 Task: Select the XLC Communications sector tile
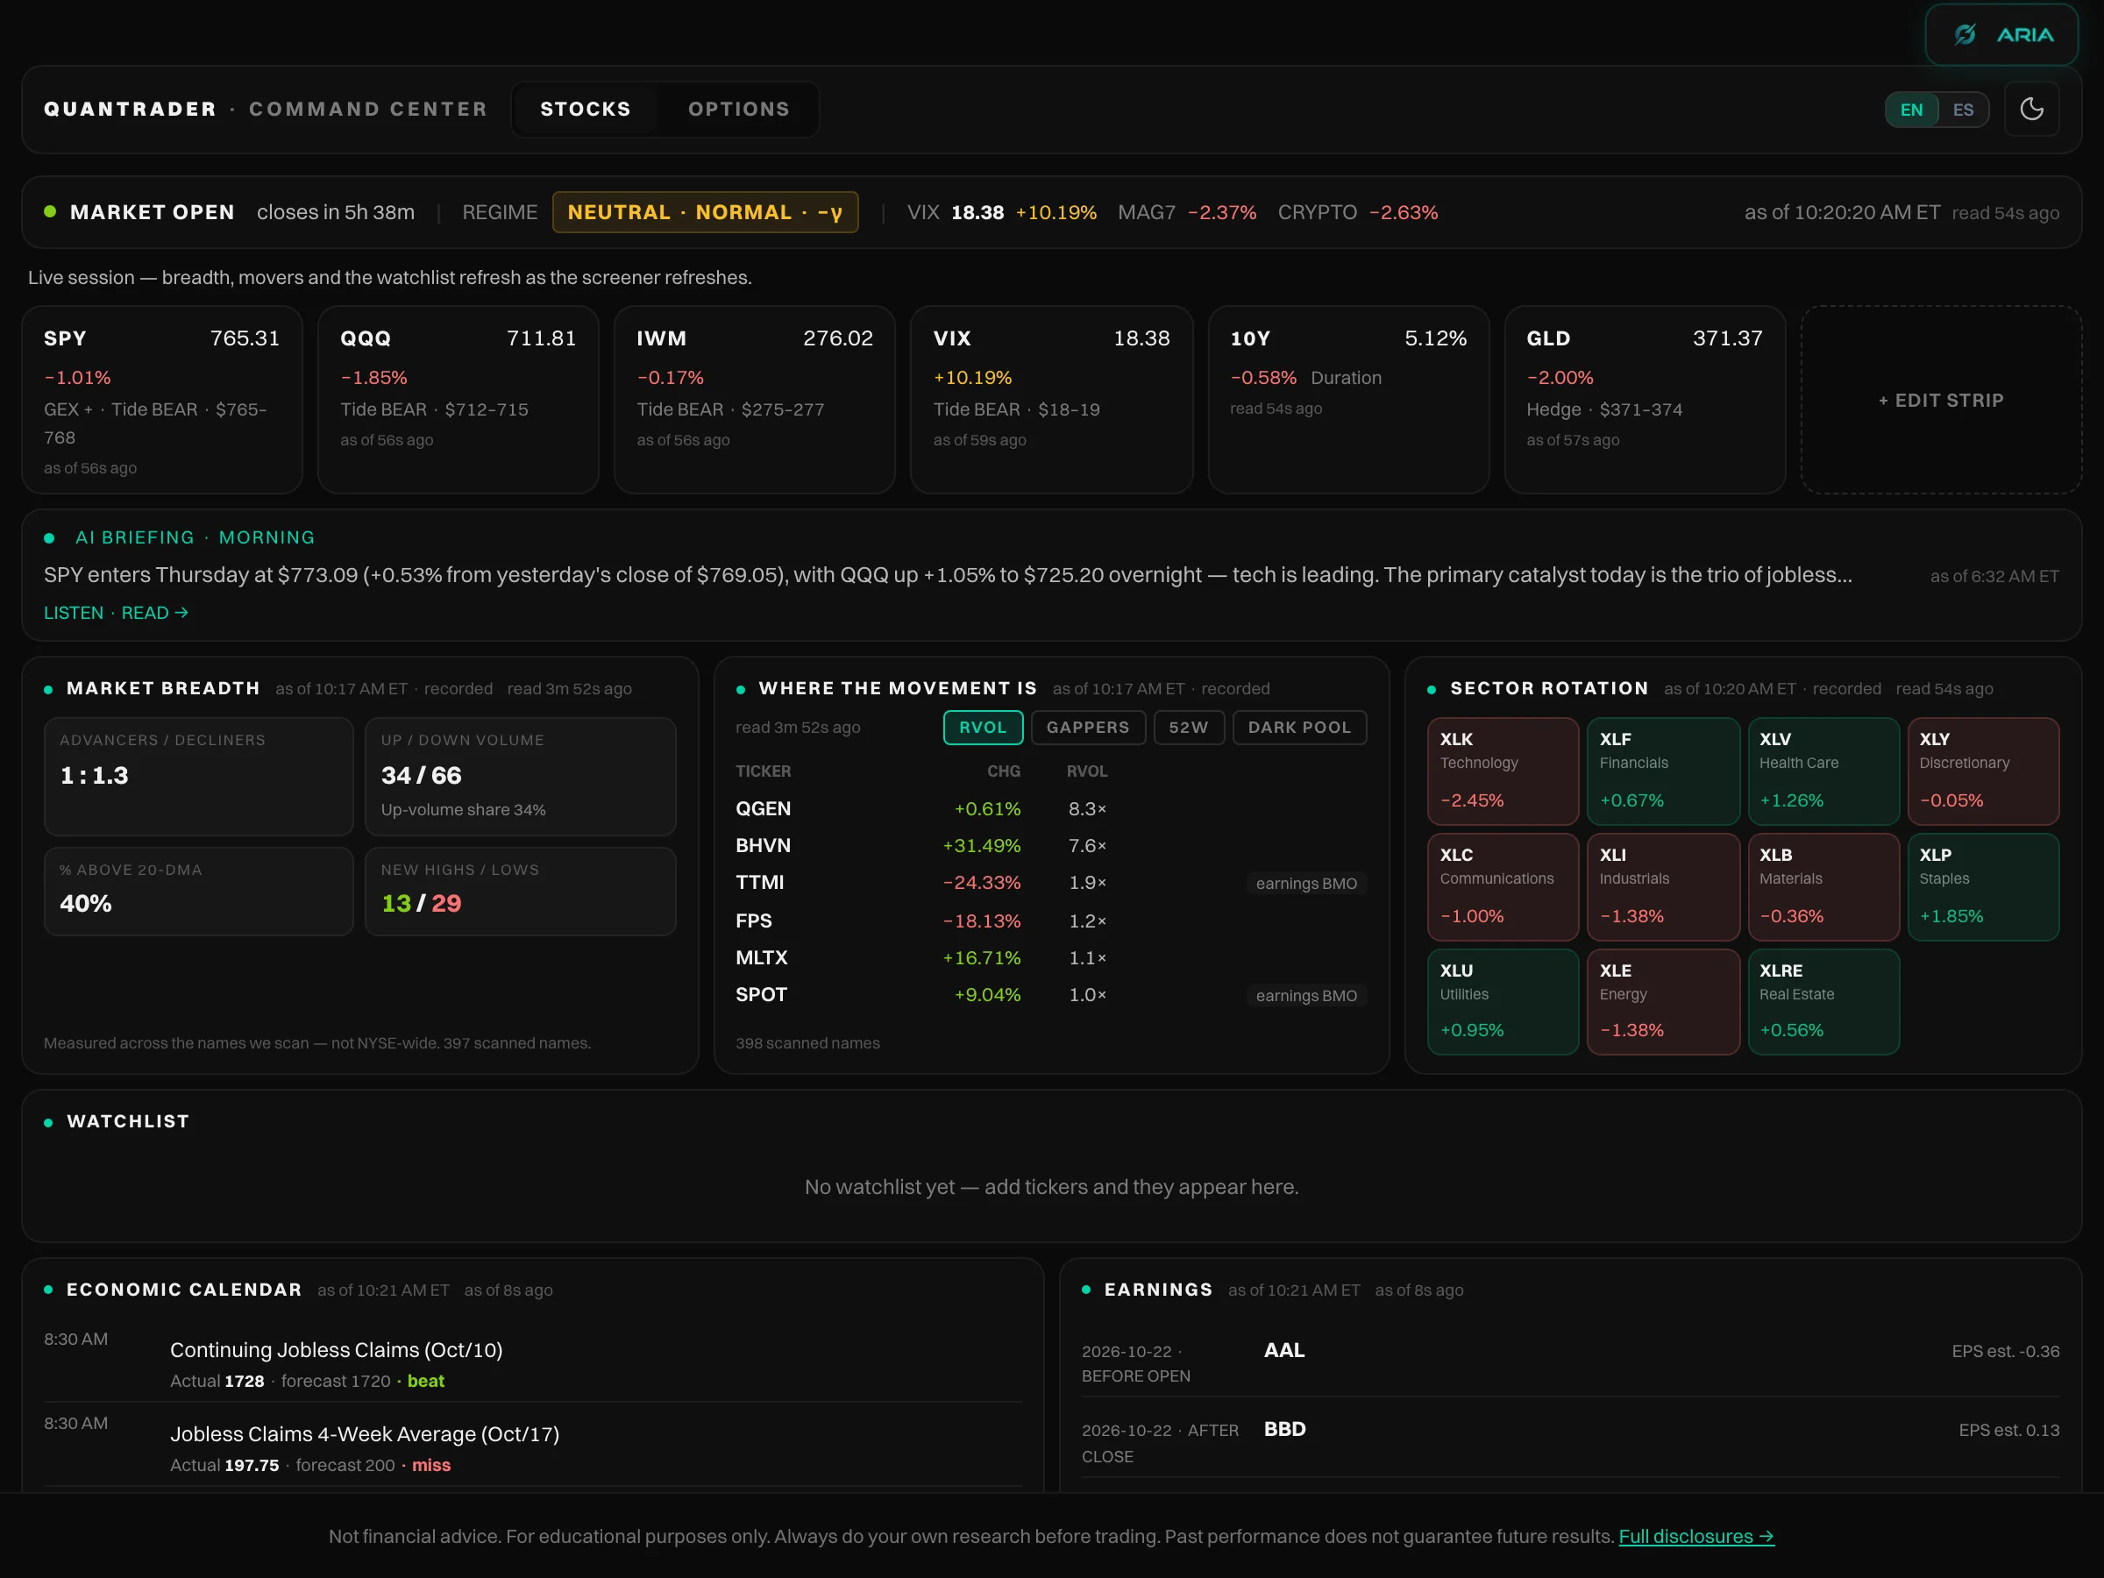click(1503, 887)
